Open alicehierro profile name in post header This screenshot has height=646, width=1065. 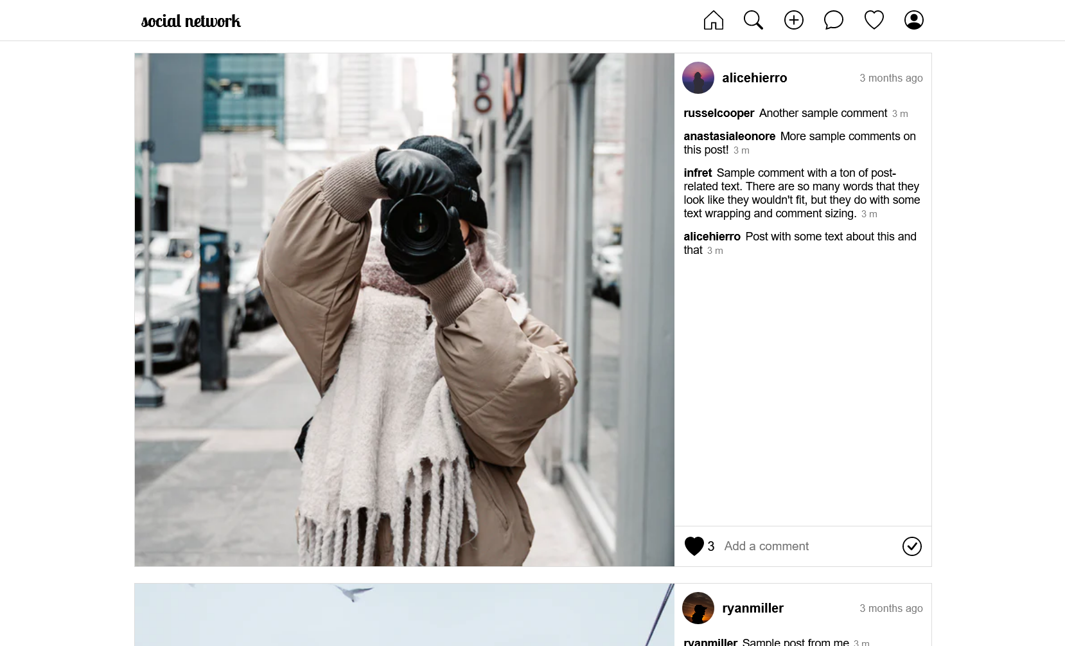[755, 78]
